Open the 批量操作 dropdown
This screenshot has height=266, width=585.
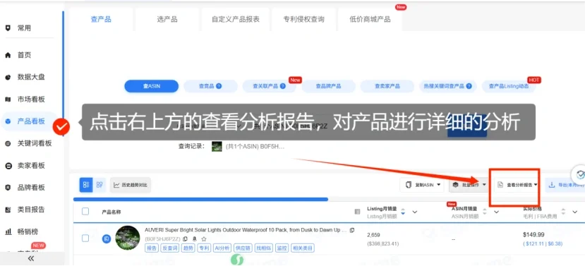pyautogui.click(x=469, y=185)
